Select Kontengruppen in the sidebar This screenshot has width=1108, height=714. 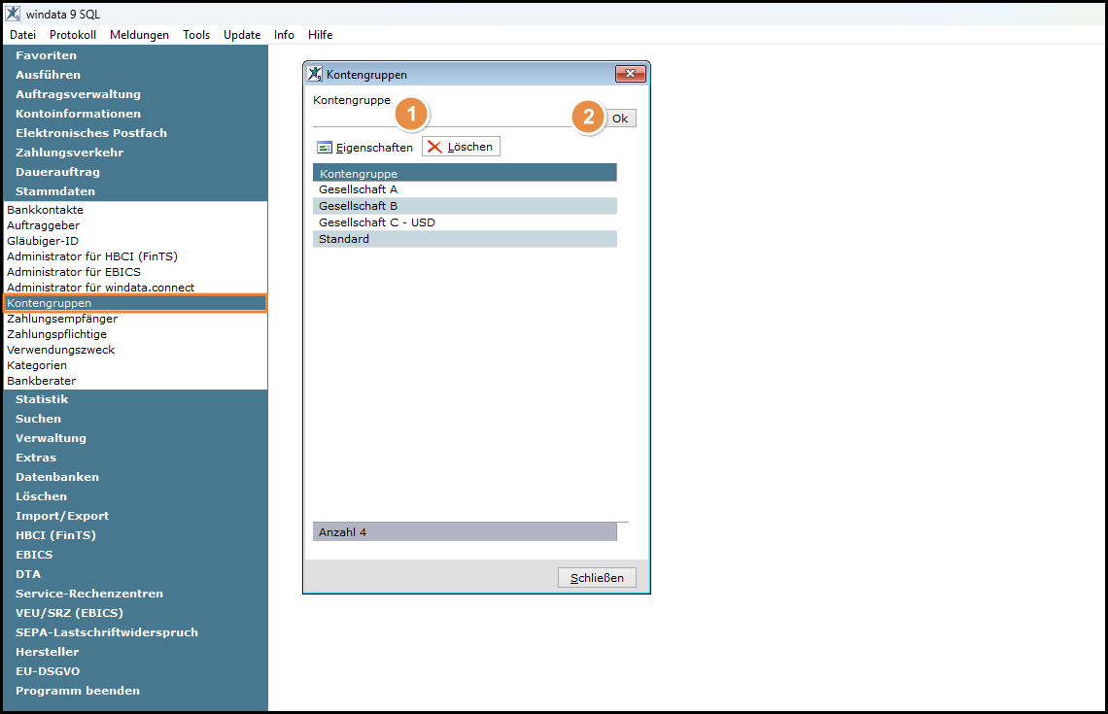click(x=136, y=303)
